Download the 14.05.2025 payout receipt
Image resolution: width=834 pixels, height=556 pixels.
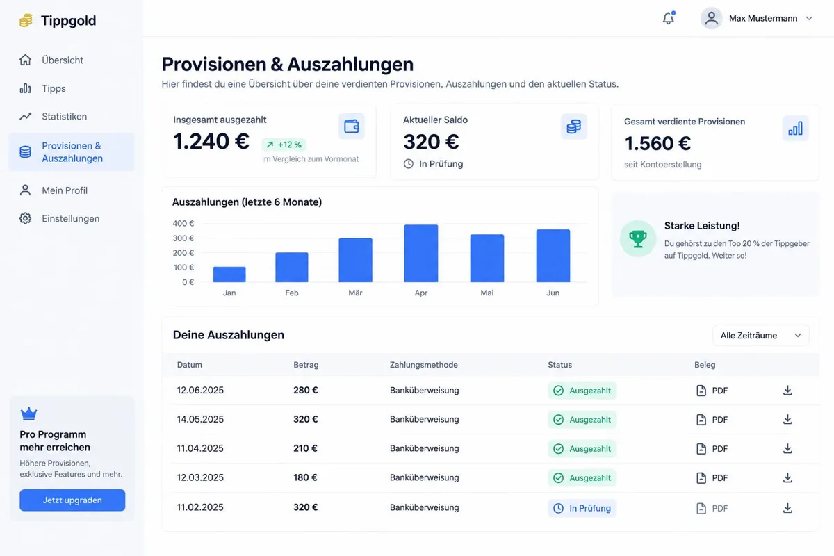(x=787, y=420)
